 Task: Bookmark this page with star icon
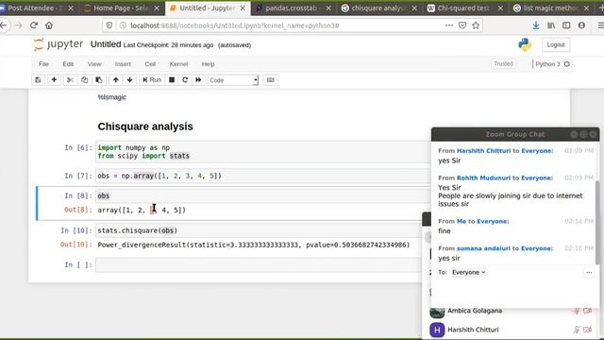pyautogui.click(x=476, y=25)
